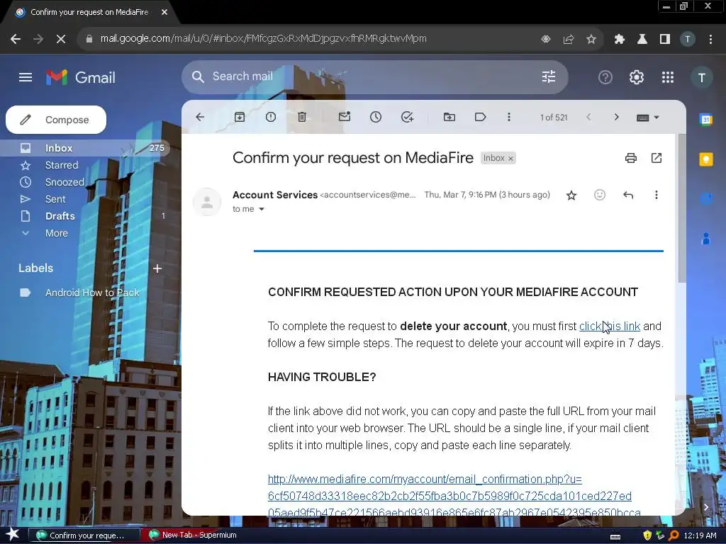Open Google Keep in the side panel
Screen dimensions: 726x544
pos(705,159)
